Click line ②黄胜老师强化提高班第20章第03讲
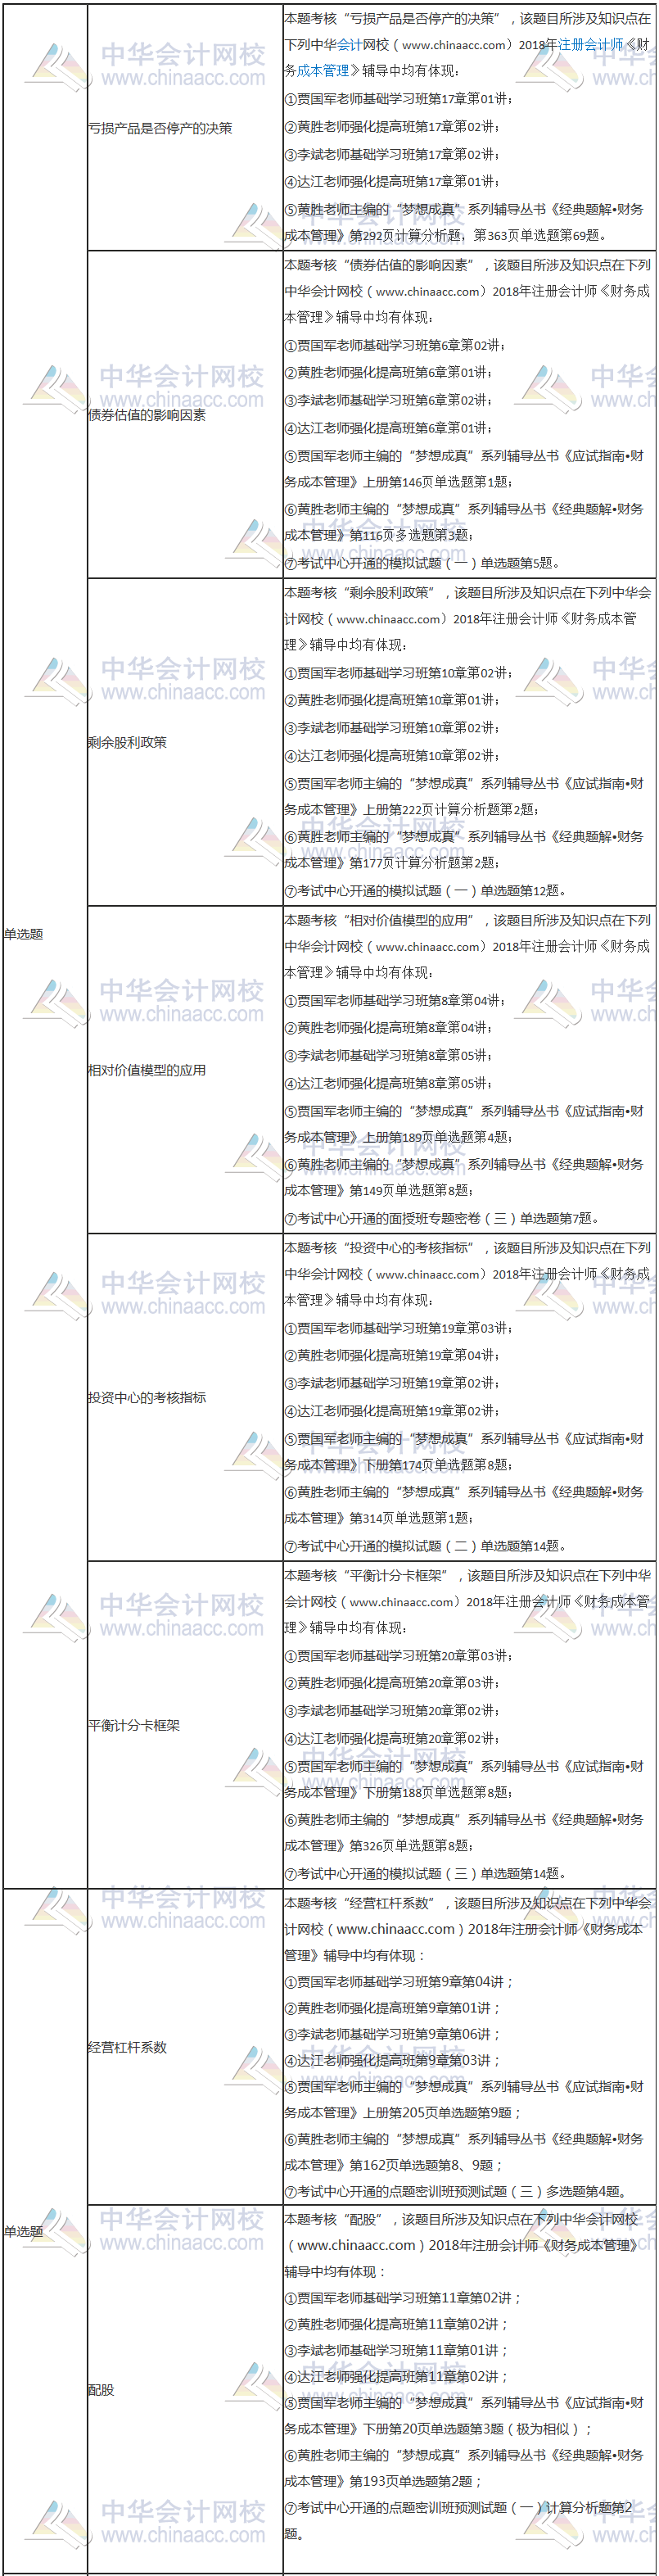 (x=392, y=1683)
